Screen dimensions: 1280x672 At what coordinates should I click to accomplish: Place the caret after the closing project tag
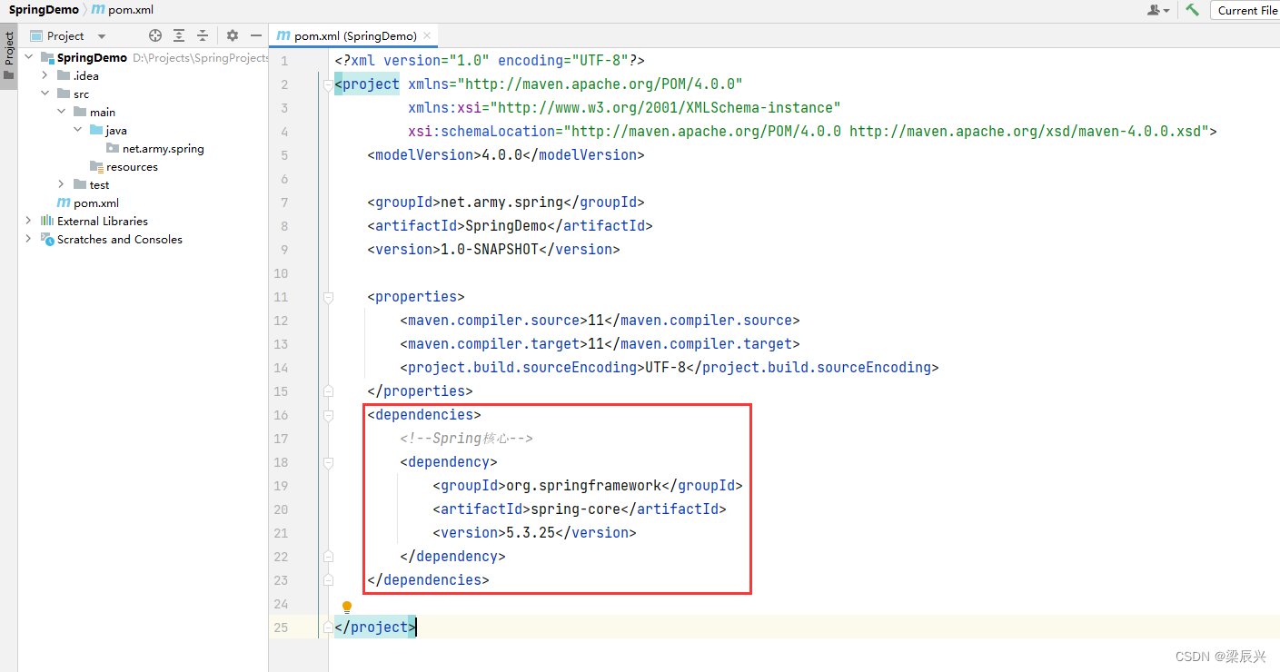point(416,627)
